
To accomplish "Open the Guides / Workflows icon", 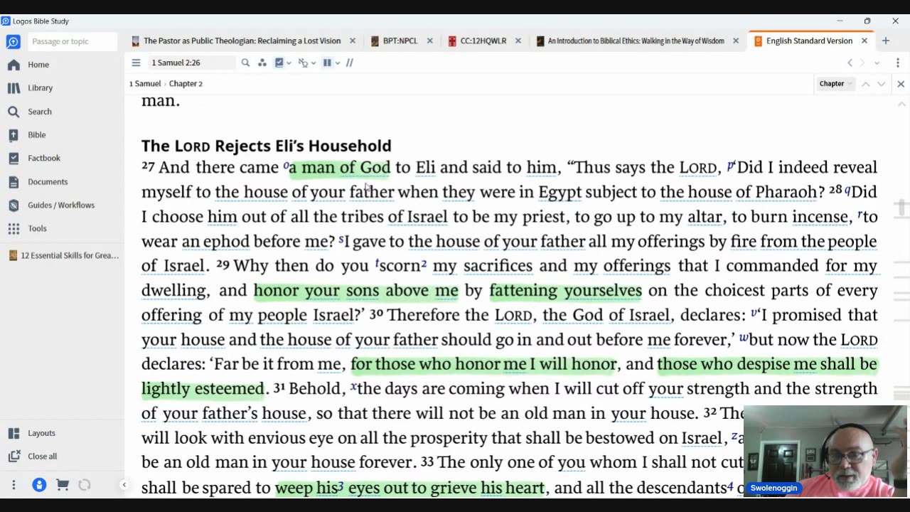I will pyautogui.click(x=14, y=205).
